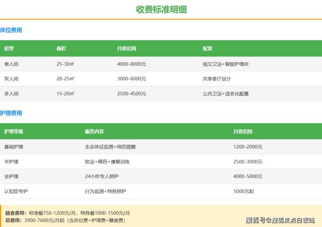This screenshot has width=322, height=227.
Task: Click the 面积 column header
Action: (x=61, y=49)
